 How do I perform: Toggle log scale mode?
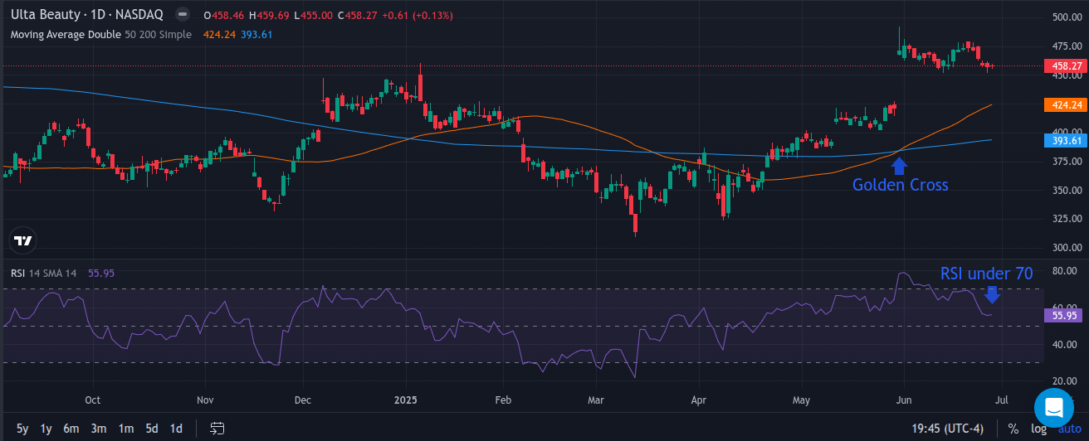1039,429
